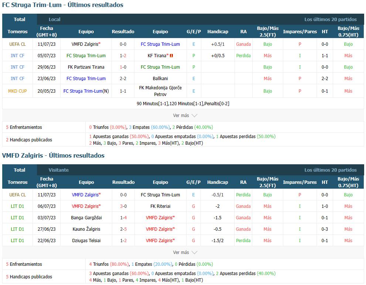This screenshot has height=285, width=366.
Task: Click the Handicap header in VMFD Zalgiris table
Action: (218, 182)
